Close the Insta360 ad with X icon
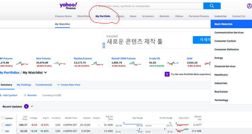 pyautogui.click(x=104, y=47)
